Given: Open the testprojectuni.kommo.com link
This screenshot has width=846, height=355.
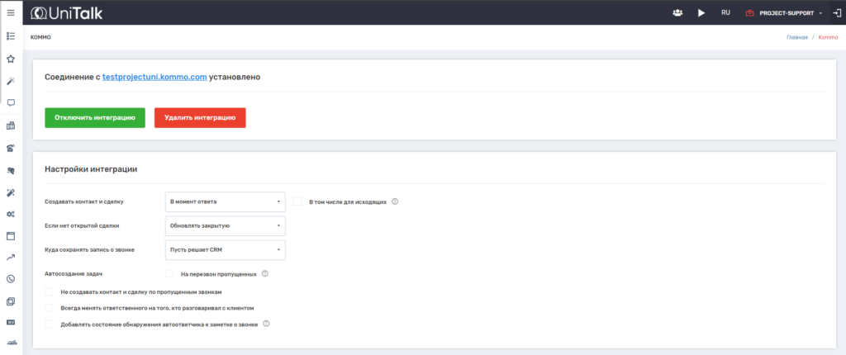Looking at the screenshot, I should coord(154,77).
